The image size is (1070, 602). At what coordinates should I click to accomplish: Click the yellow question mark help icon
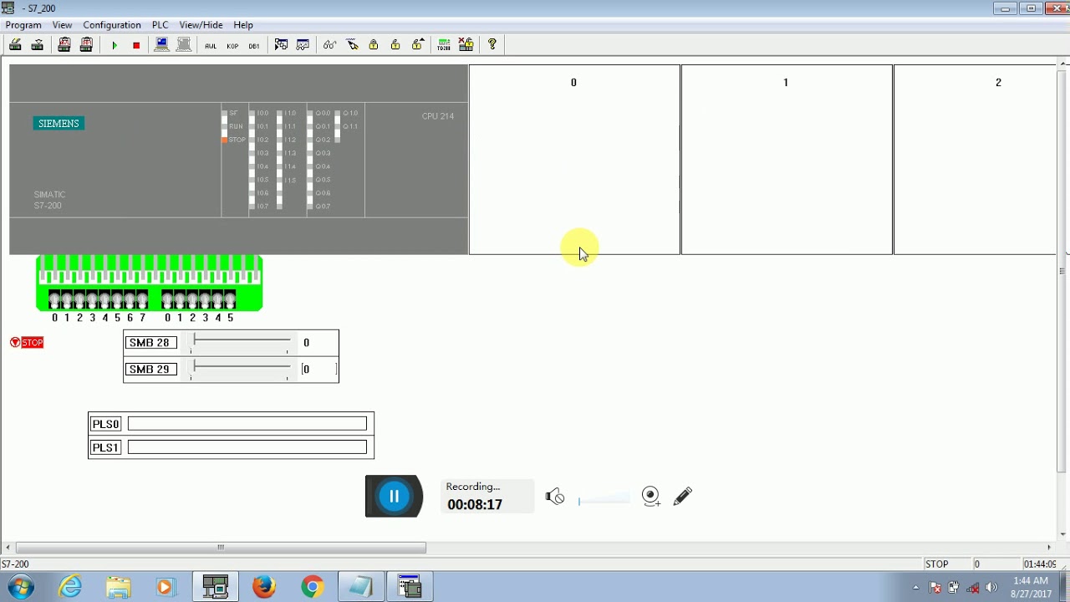pyautogui.click(x=492, y=44)
